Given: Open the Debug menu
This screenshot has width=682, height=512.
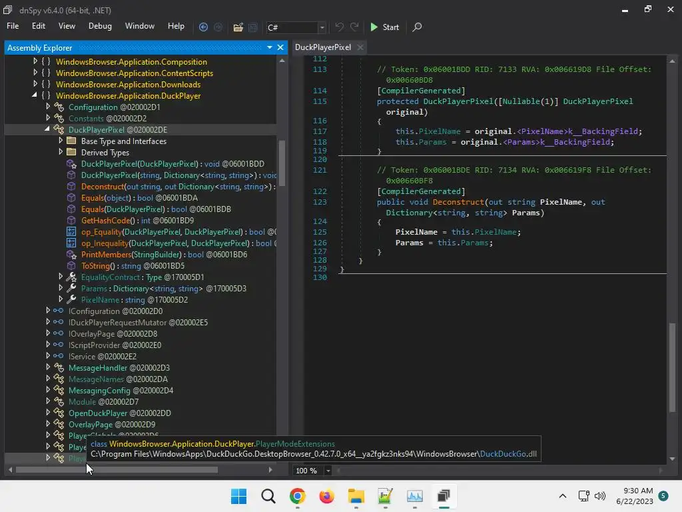Looking at the screenshot, I should [x=100, y=26].
